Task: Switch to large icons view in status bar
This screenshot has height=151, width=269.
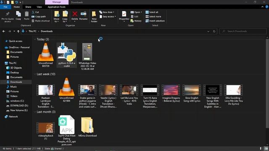Action: tap(266, 148)
